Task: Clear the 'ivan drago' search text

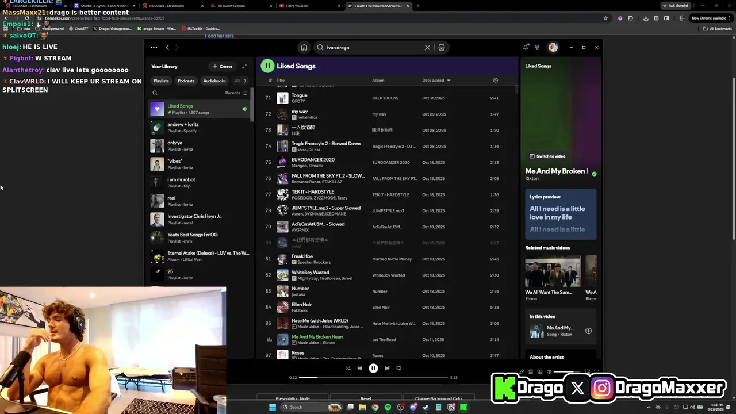Action: pyautogui.click(x=427, y=48)
